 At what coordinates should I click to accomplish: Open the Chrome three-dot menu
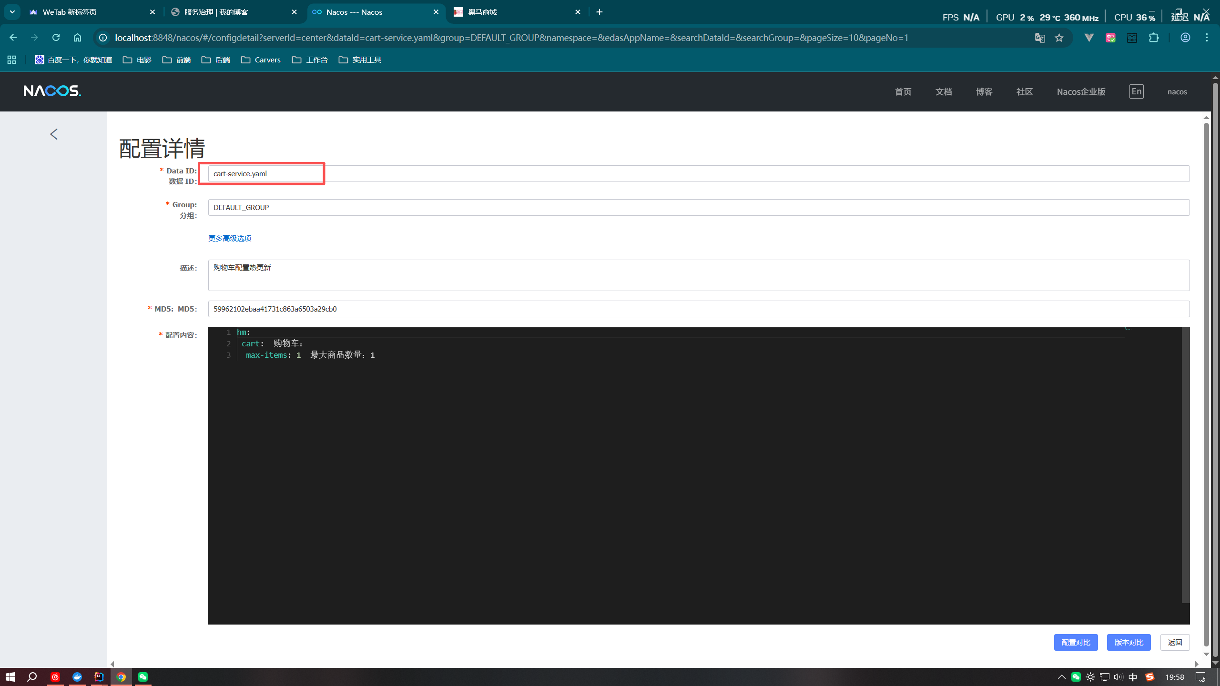(x=1207, y=38)
